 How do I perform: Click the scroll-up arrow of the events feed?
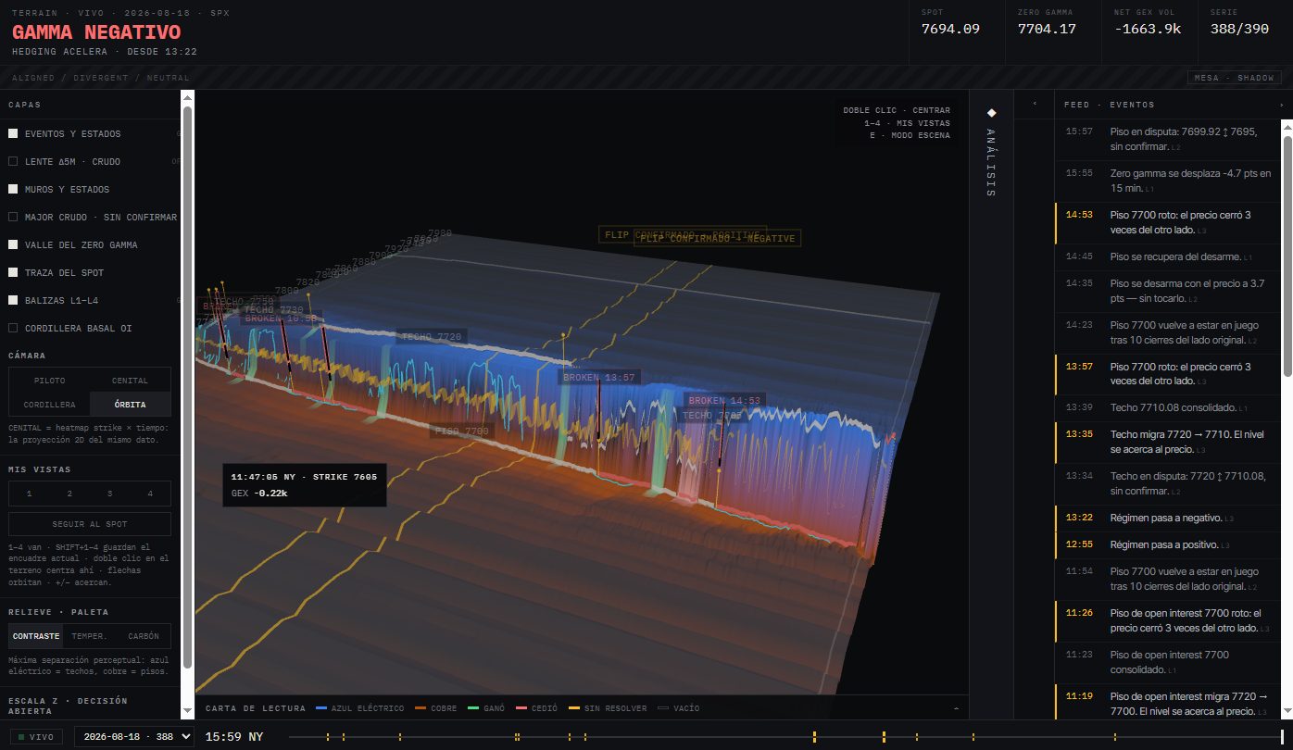pyautogui.click(x=1287, y=126)
